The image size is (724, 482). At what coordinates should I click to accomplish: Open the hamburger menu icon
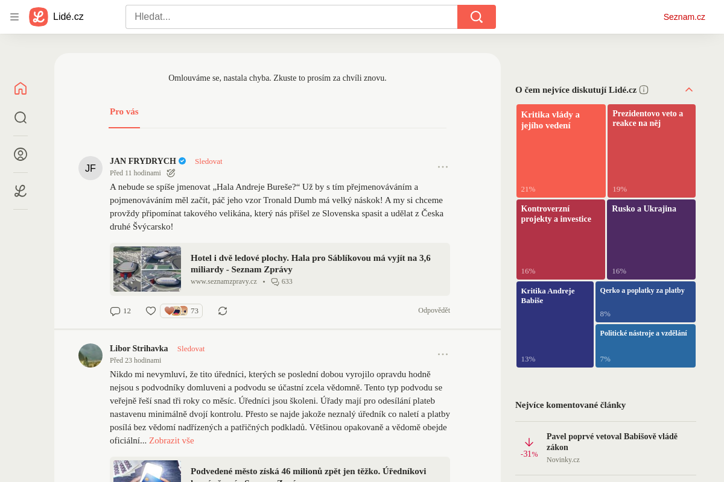pyautogui.click(x=14, y=17)
